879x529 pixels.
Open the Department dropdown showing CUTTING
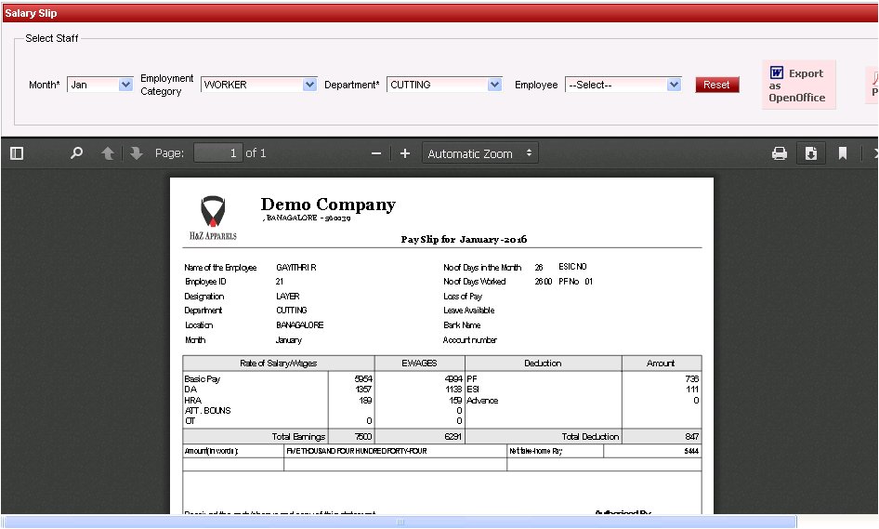[x=445, y=85]
